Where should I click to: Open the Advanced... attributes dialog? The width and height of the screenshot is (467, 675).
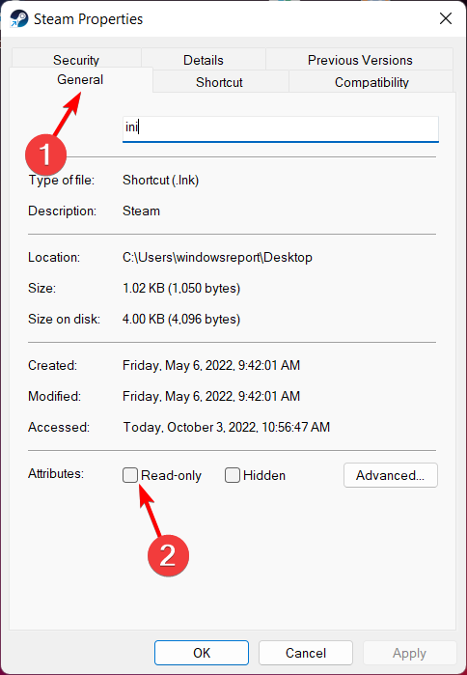pos(391,475)
